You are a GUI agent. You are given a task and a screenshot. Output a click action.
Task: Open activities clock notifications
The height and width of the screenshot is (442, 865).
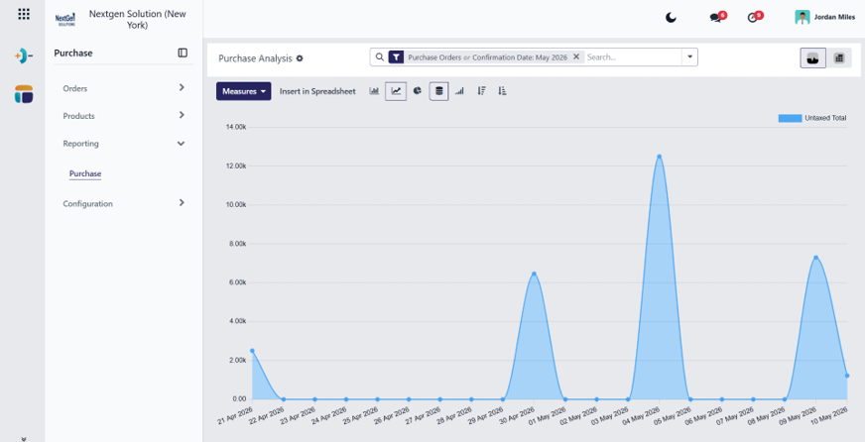pyautogui.click(x=755, y=17)
